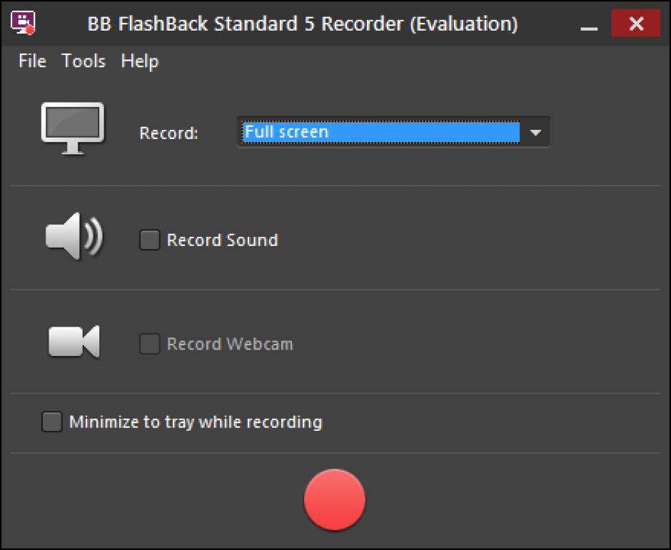
Task: Click the speaker sound icon
Action: [x=74, y=237]
